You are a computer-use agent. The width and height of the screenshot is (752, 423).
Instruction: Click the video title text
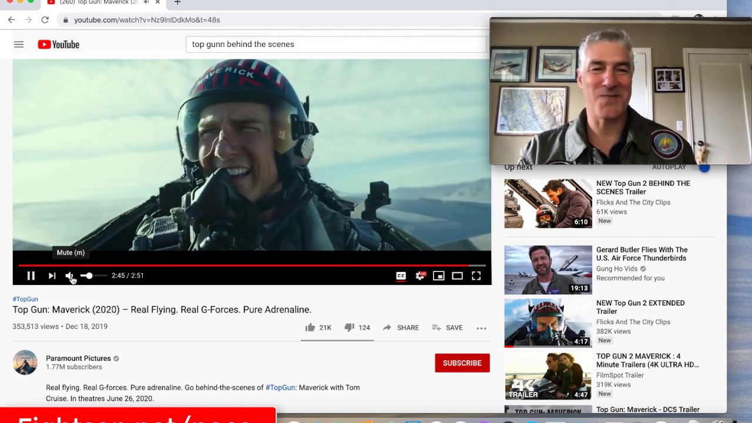pyautogui.click(x=162, y=310)
